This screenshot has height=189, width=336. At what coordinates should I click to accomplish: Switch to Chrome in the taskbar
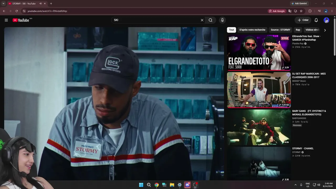(156, 185)
